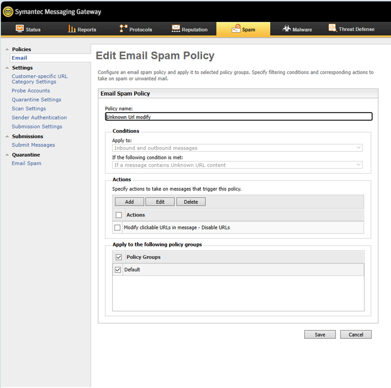Collapse the Settings section arrow

(7, 68)
